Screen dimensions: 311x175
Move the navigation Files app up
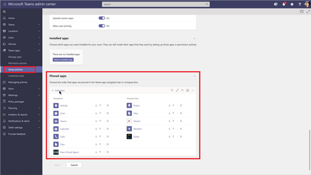tap(100, 144)
